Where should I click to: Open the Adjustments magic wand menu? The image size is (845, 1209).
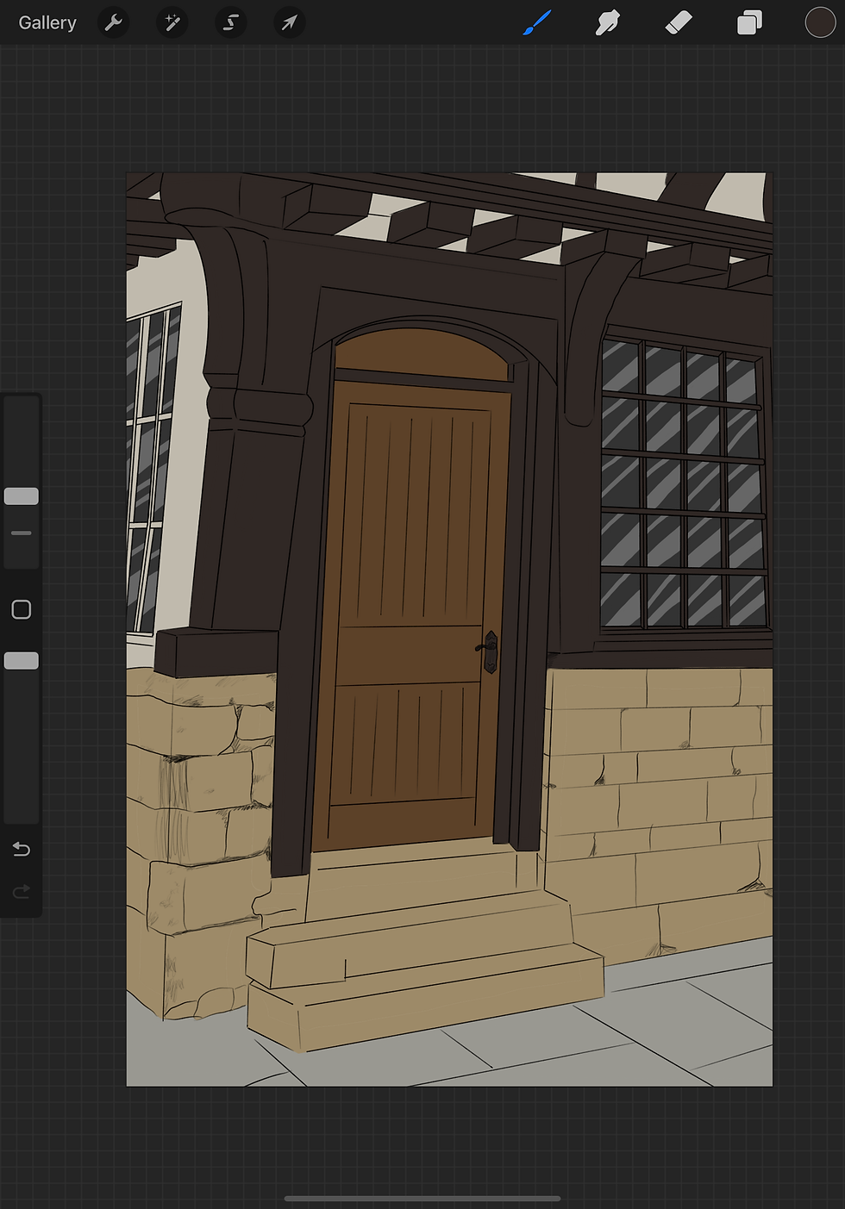pyautogui.click(x=172, y=23)
